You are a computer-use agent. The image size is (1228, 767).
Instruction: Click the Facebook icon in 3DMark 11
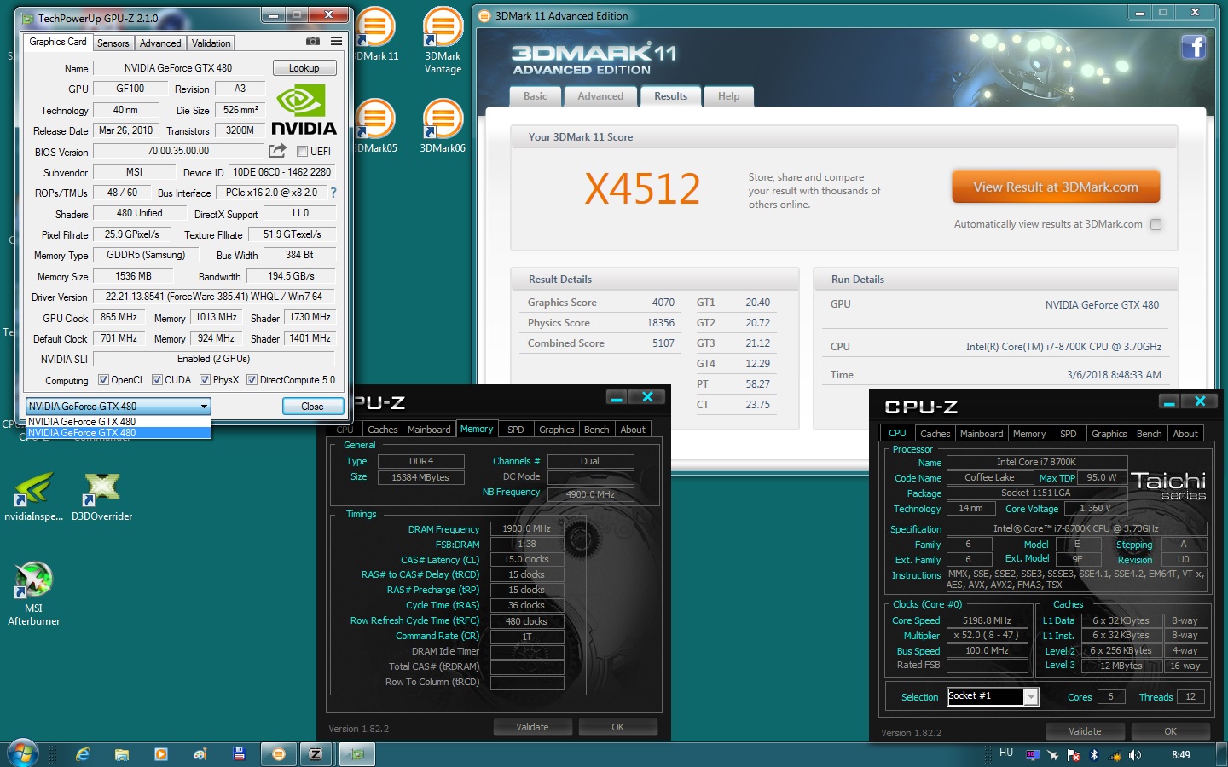click(x=1193, y=47)
